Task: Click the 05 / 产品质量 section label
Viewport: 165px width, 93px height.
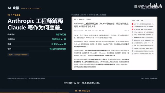Action: point(14,15)
